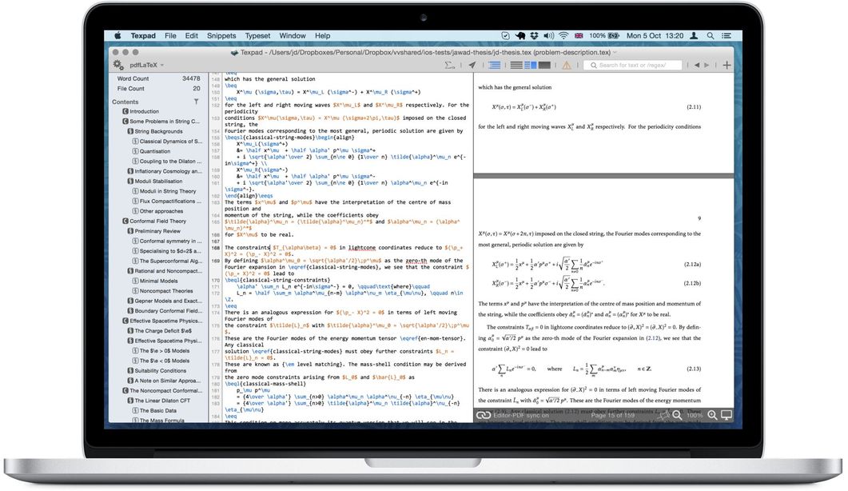Click the battery 100% indicator
Screen dimensions: 848x491
(x=605, y=36)
